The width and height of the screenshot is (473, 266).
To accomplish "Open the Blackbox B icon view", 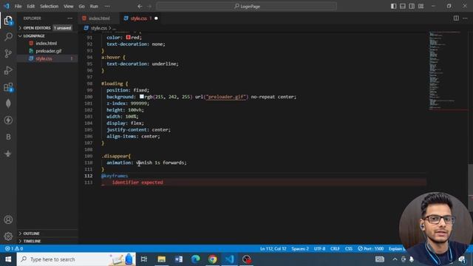I will 8,137.
